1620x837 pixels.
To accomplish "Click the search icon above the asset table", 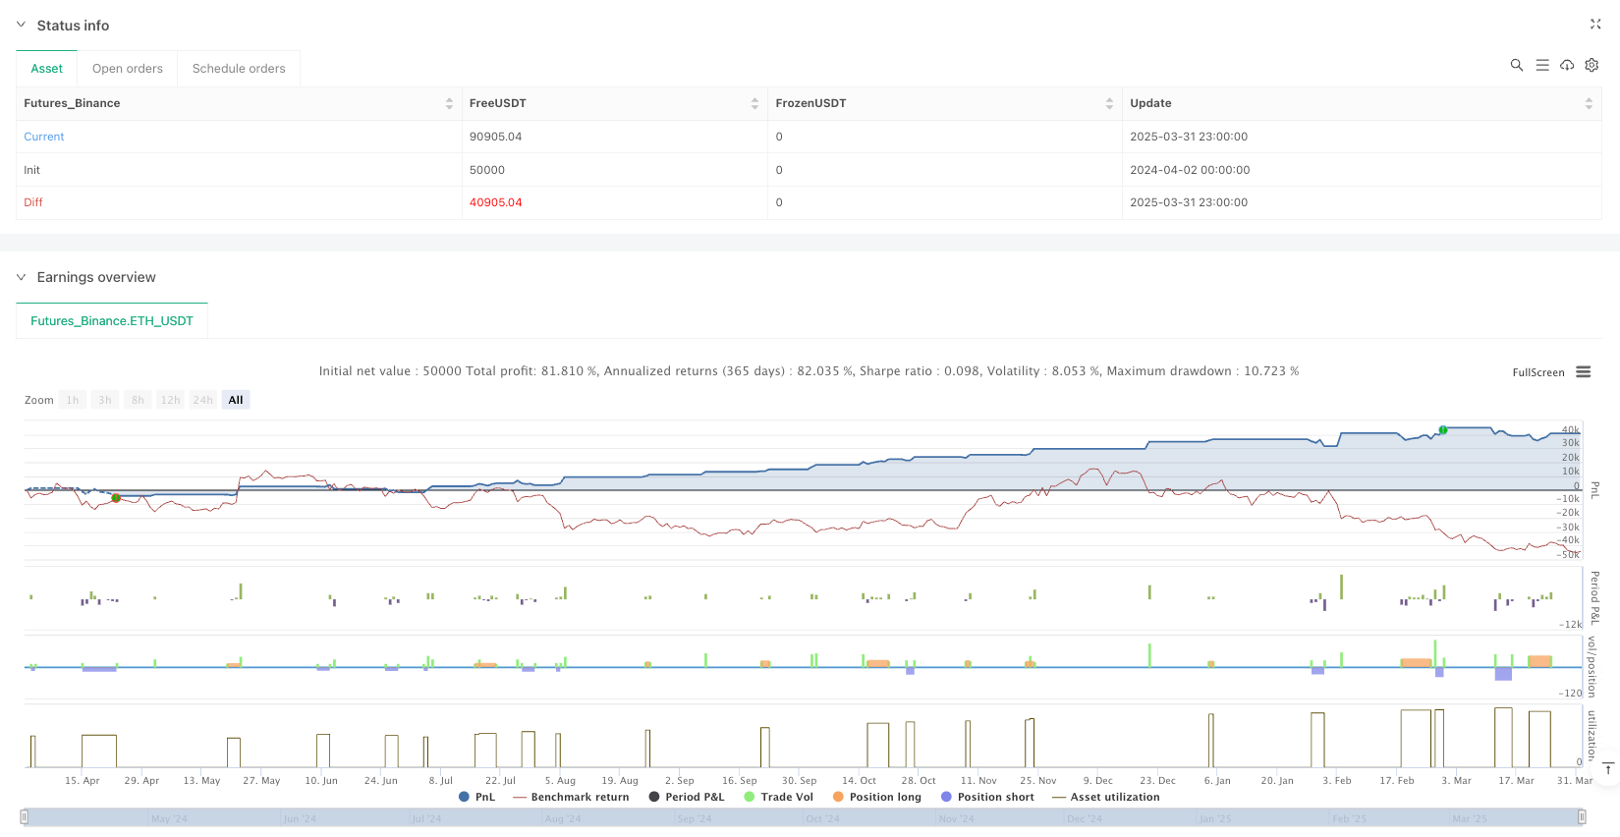I will point(1516,65).
